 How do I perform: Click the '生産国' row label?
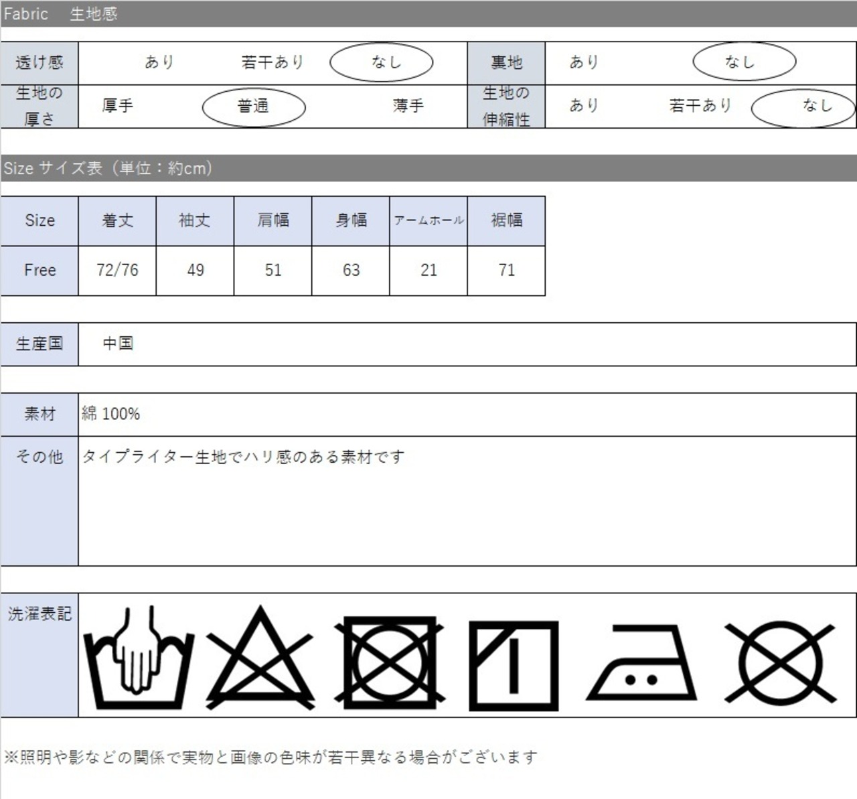click(x=40, y=344)
